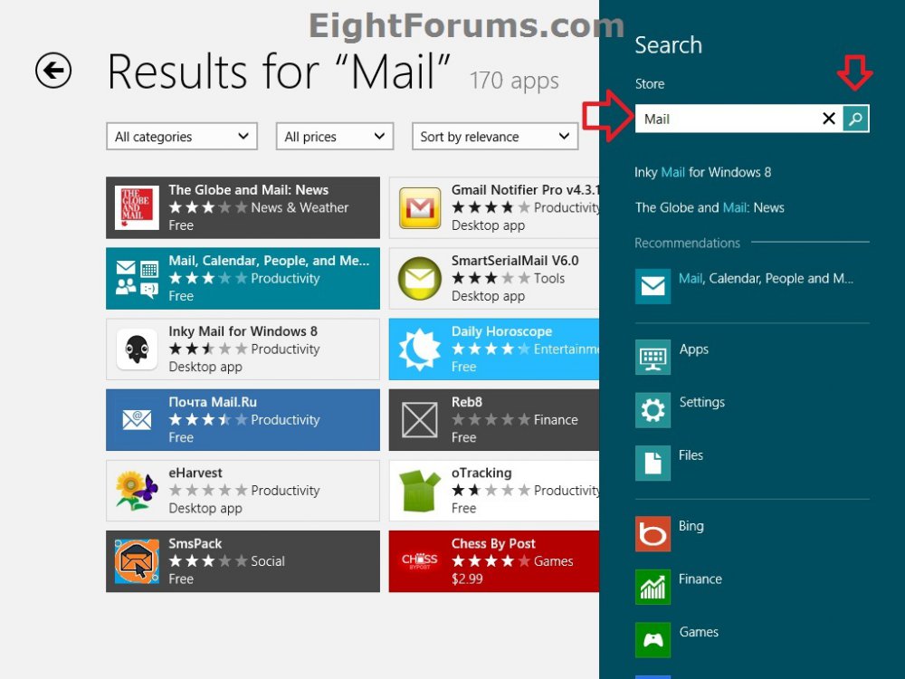The image size is (905, 679).
Task: Select the Settings gear search scope
Action: coord(653,410)
